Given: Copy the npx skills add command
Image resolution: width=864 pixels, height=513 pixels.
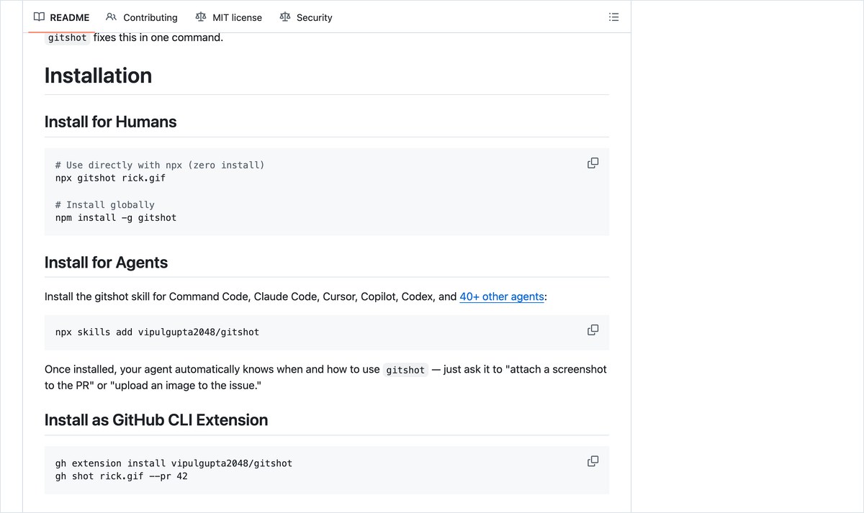Looking at the screenshot, I should coord(593,330).
